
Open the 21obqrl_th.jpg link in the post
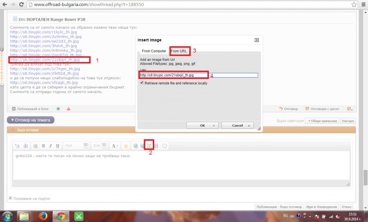coord(45,60)
